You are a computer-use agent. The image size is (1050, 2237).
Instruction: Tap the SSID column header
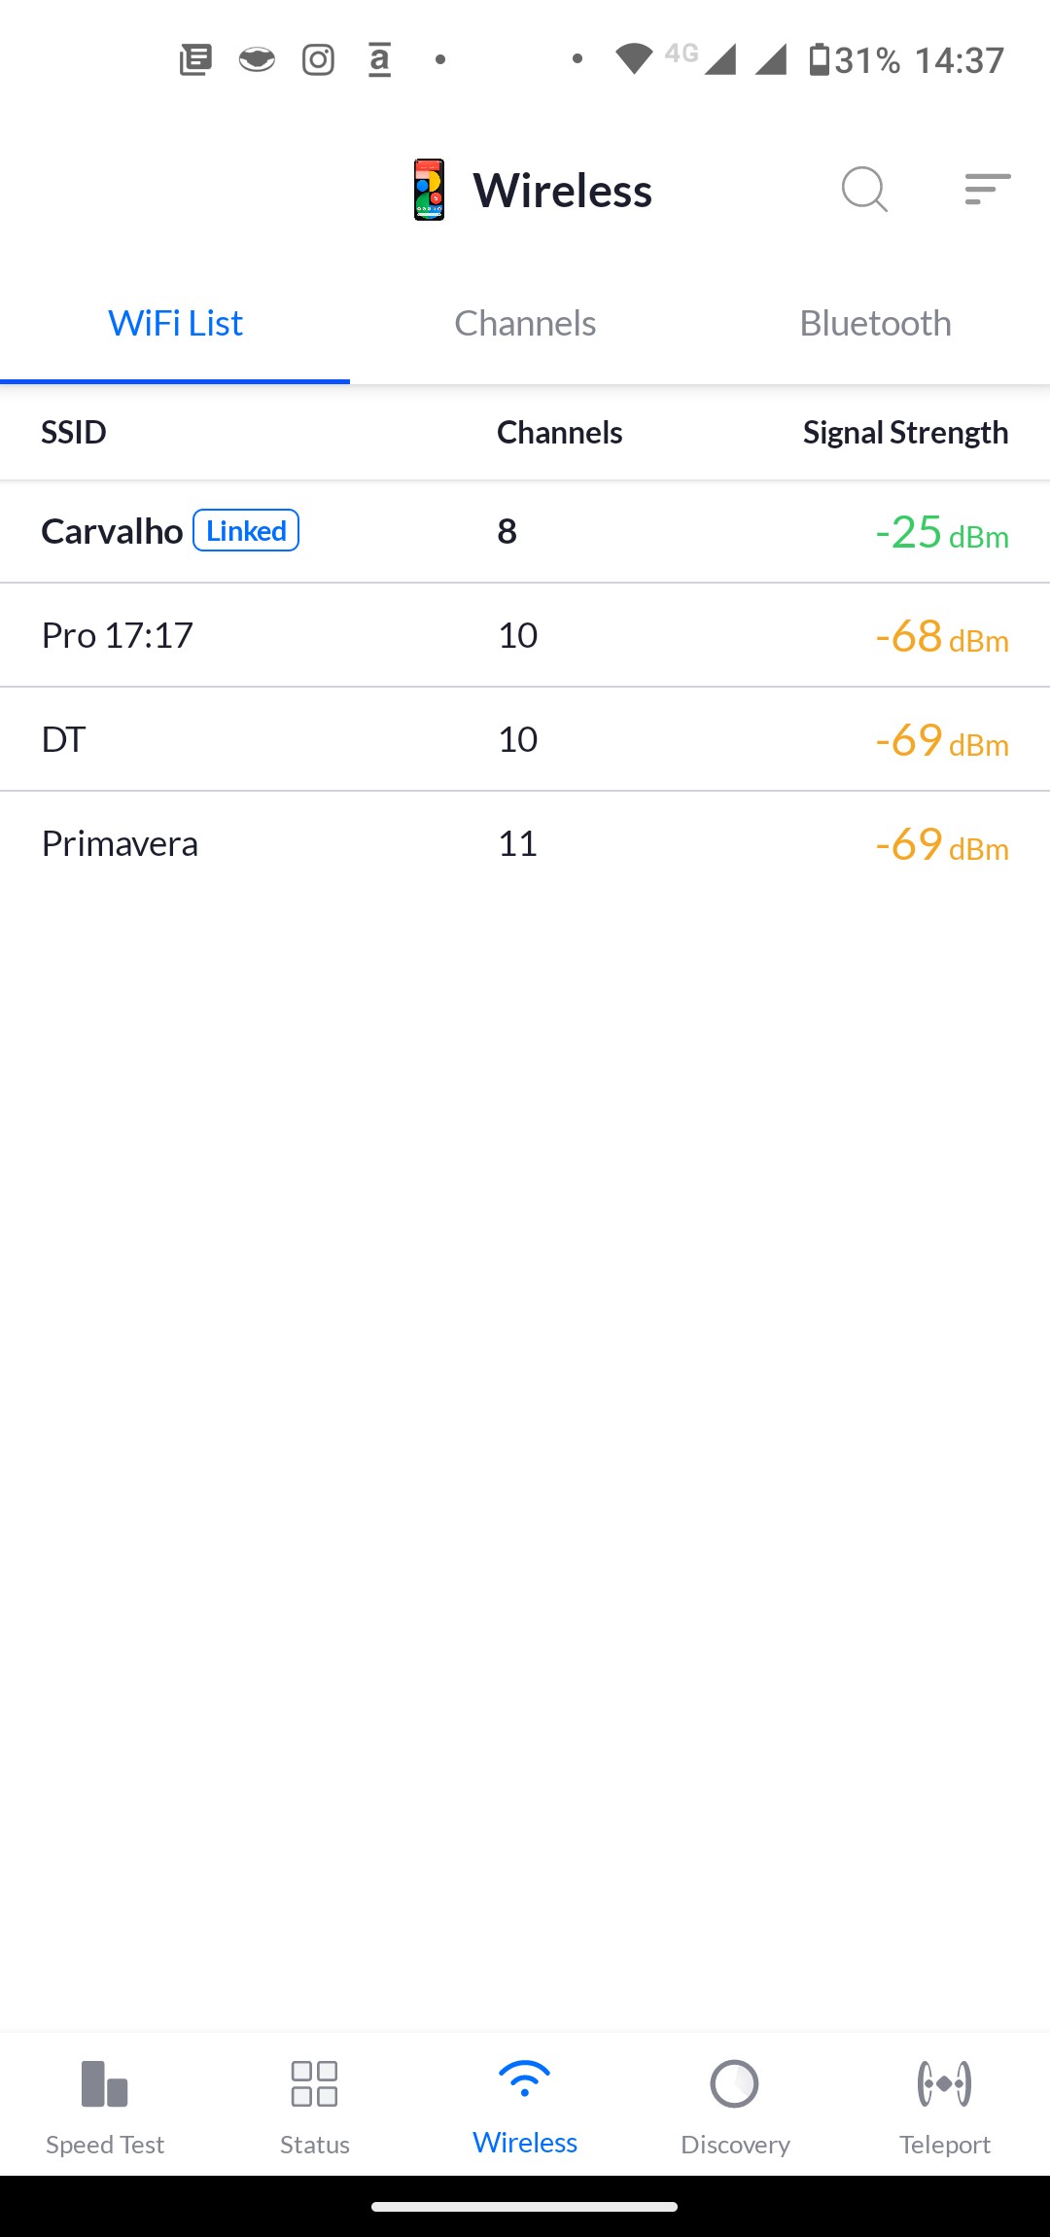coord(74,433)
